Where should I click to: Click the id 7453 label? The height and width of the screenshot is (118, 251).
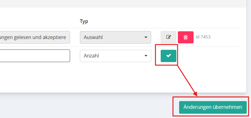(203, 37)
